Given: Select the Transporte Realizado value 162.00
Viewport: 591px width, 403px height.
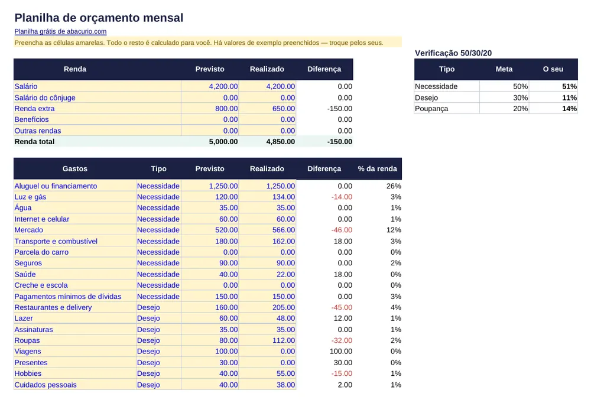Looking at the screenshot, I should [284, 241].
